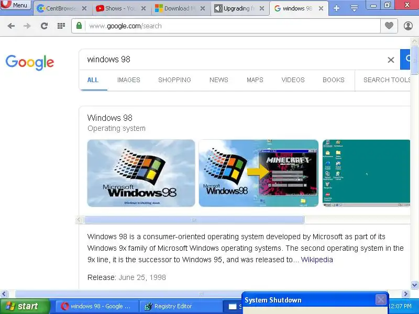Reload the current page
Image resolution: width=419 pixels, height=314 pixels.
coord(44,26)
